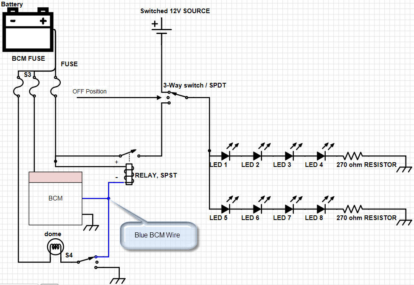414x285 pixels.
Task: Select the Blue BCM Wire callout bubble
Action: [159, 235]
